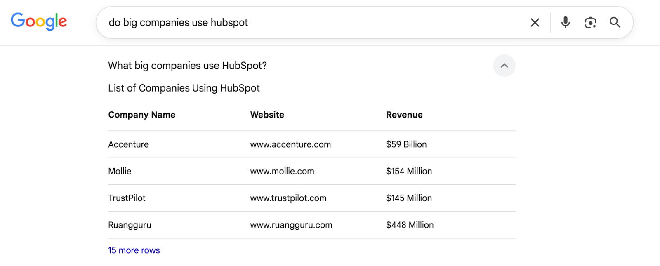The image size is (660, 266).
Task: Select the '$59 Billion' cell
Action: click(x=406, y=144)
